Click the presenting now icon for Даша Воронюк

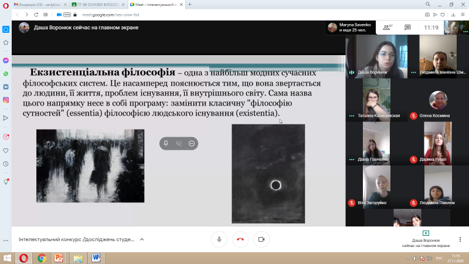pyautogui.click(x=426, y=233)
